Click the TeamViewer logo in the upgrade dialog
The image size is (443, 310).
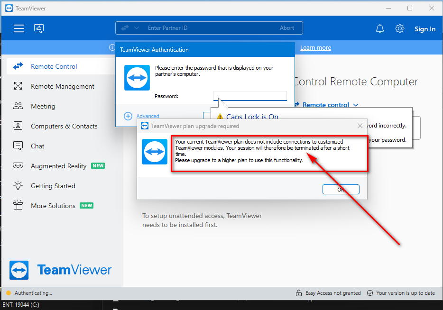pyautogui.click(x=155, y=152)
